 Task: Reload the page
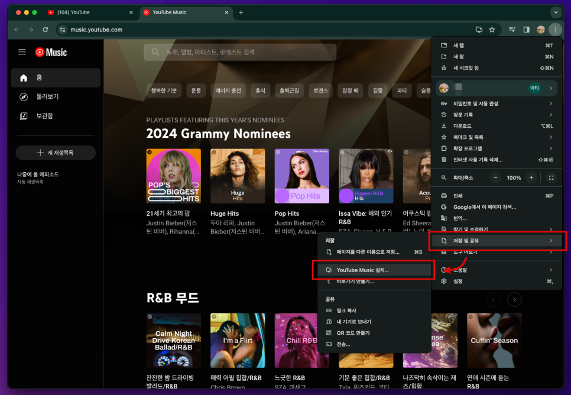point(45,30)
